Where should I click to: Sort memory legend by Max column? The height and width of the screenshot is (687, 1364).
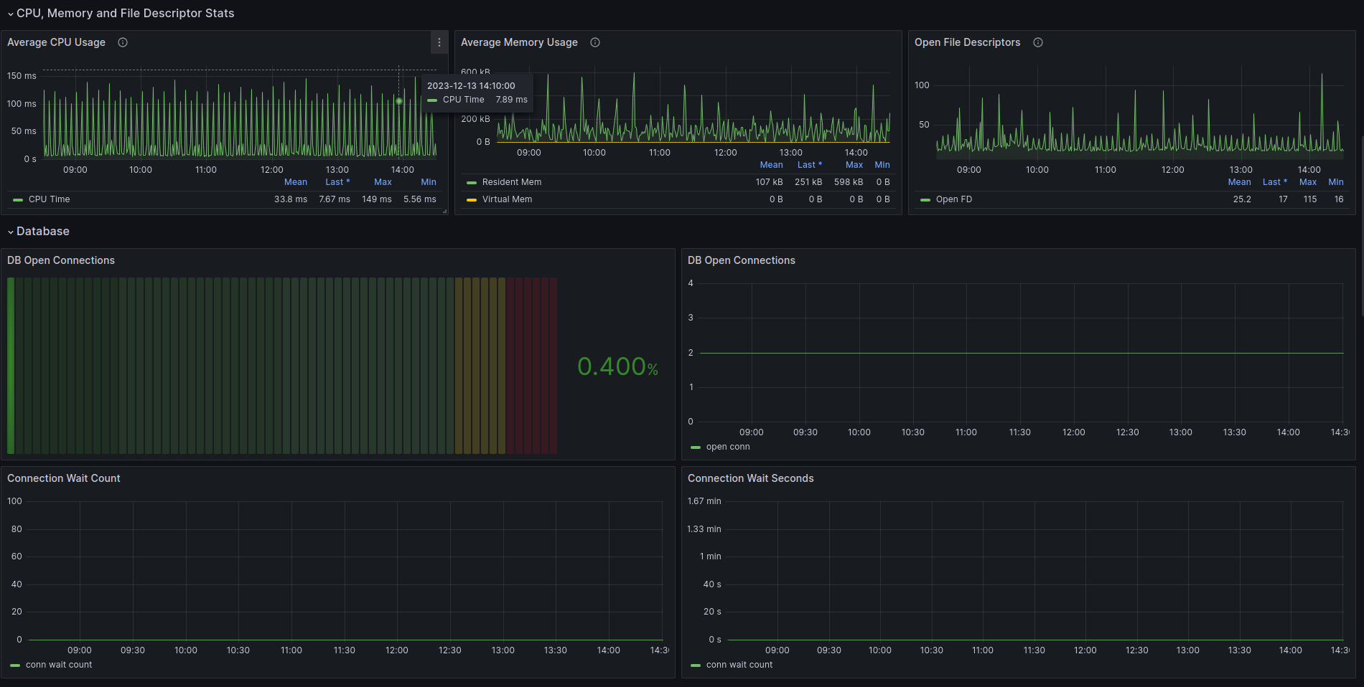[x=854, y=165]
